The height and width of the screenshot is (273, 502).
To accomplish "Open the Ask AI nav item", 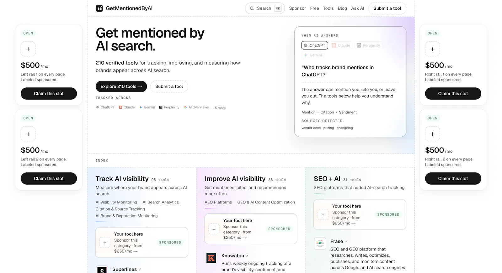I will [357, 8].
